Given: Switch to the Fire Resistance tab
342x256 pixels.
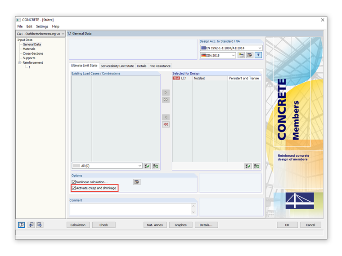Looking at the screenshot, I should click(160, 66).
